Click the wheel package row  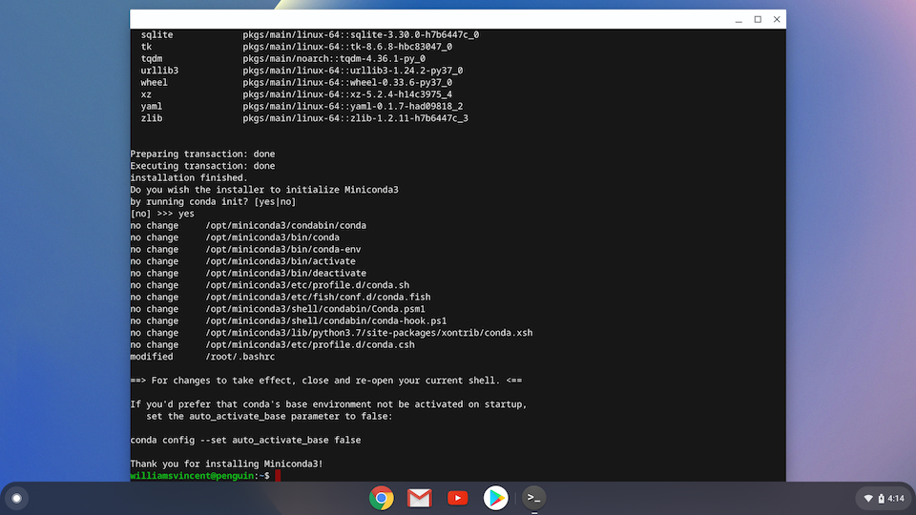click(x=296, y=82)
